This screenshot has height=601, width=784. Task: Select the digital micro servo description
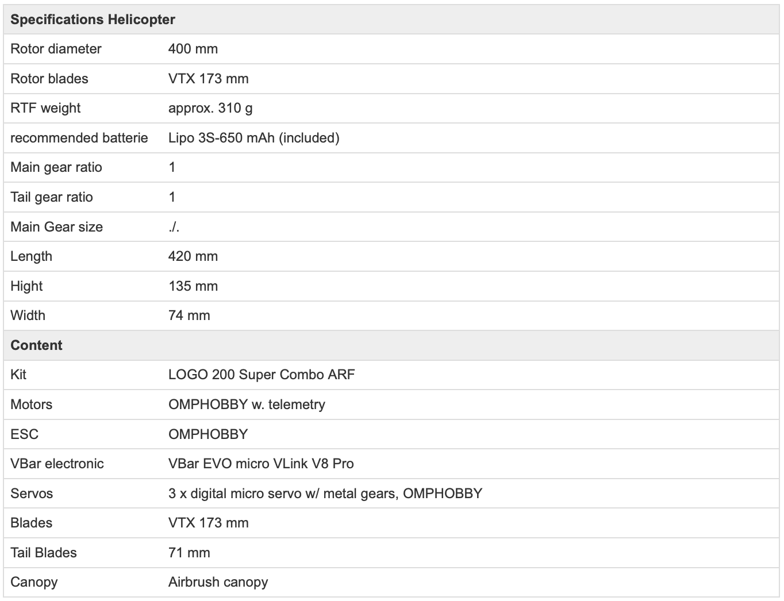(x=325, y=494)
